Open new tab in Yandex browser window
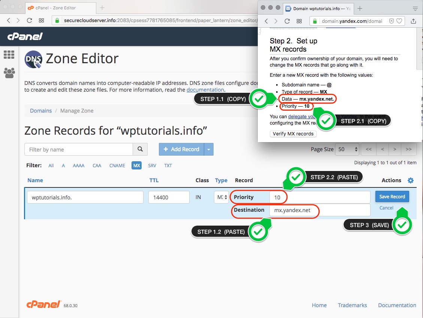 pyautogui.click(x=360, y=8)
